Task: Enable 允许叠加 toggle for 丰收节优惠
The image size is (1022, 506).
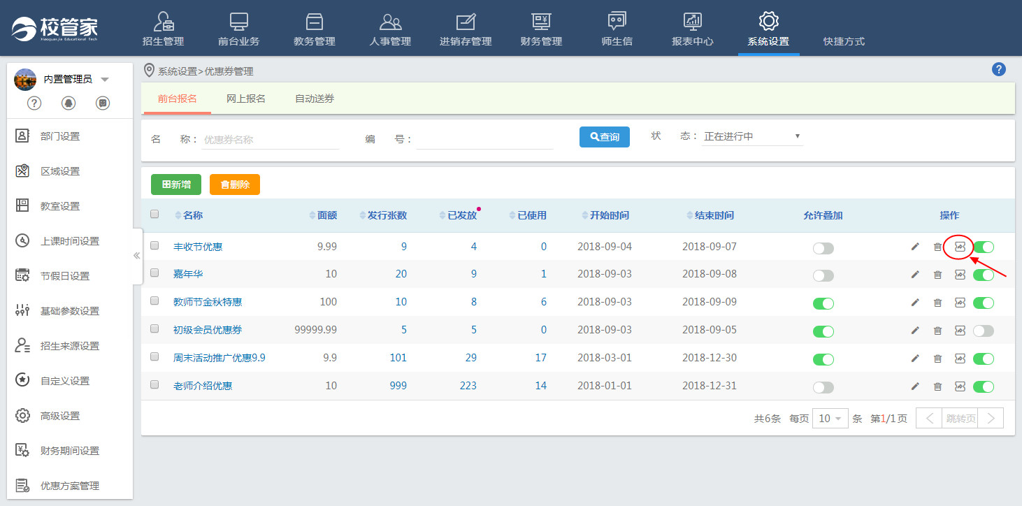Action: point(823,247)
